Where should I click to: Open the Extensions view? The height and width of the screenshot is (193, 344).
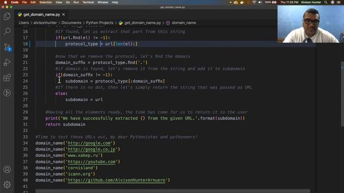point(7,77)
